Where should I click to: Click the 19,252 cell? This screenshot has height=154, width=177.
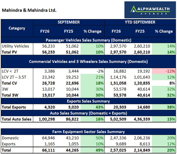72,77
